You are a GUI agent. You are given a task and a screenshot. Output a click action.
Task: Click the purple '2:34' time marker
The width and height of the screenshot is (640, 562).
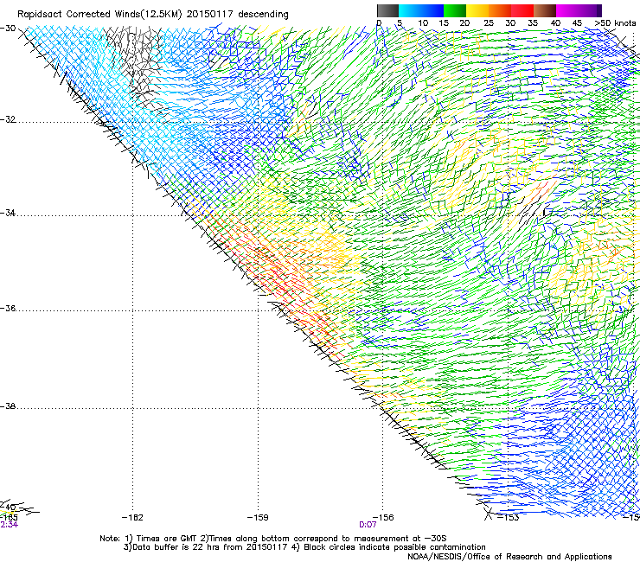[9, 525]
